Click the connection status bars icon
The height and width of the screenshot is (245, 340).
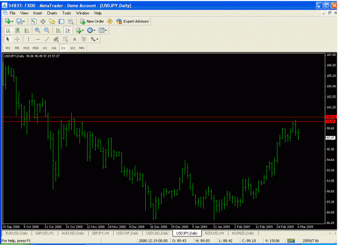pyautogui.click(x=291, y=241)
